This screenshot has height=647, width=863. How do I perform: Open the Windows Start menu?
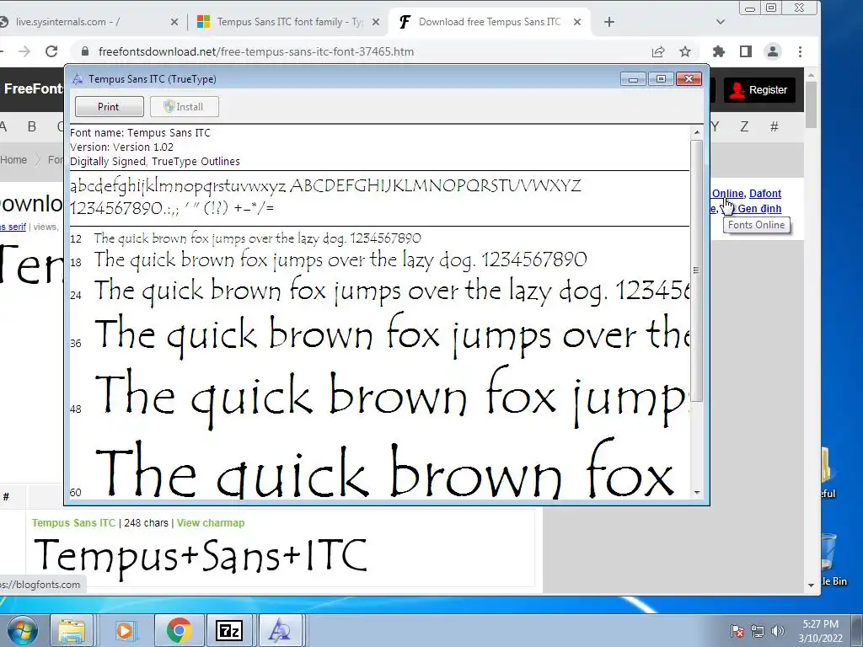pos(23,630)
